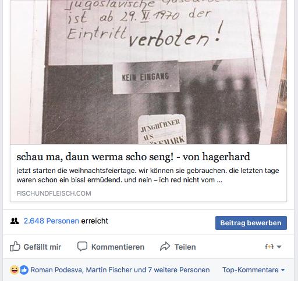Image resolution: width=298 pixels, height=281 pixels.
Task: Click the Teilen share arrow icon
Action: [165, 246]
